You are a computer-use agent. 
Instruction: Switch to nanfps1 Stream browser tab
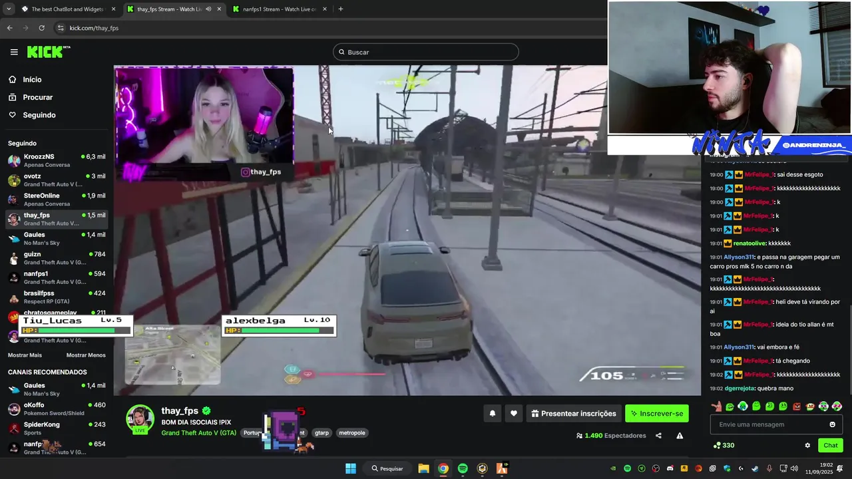[280, 9]
